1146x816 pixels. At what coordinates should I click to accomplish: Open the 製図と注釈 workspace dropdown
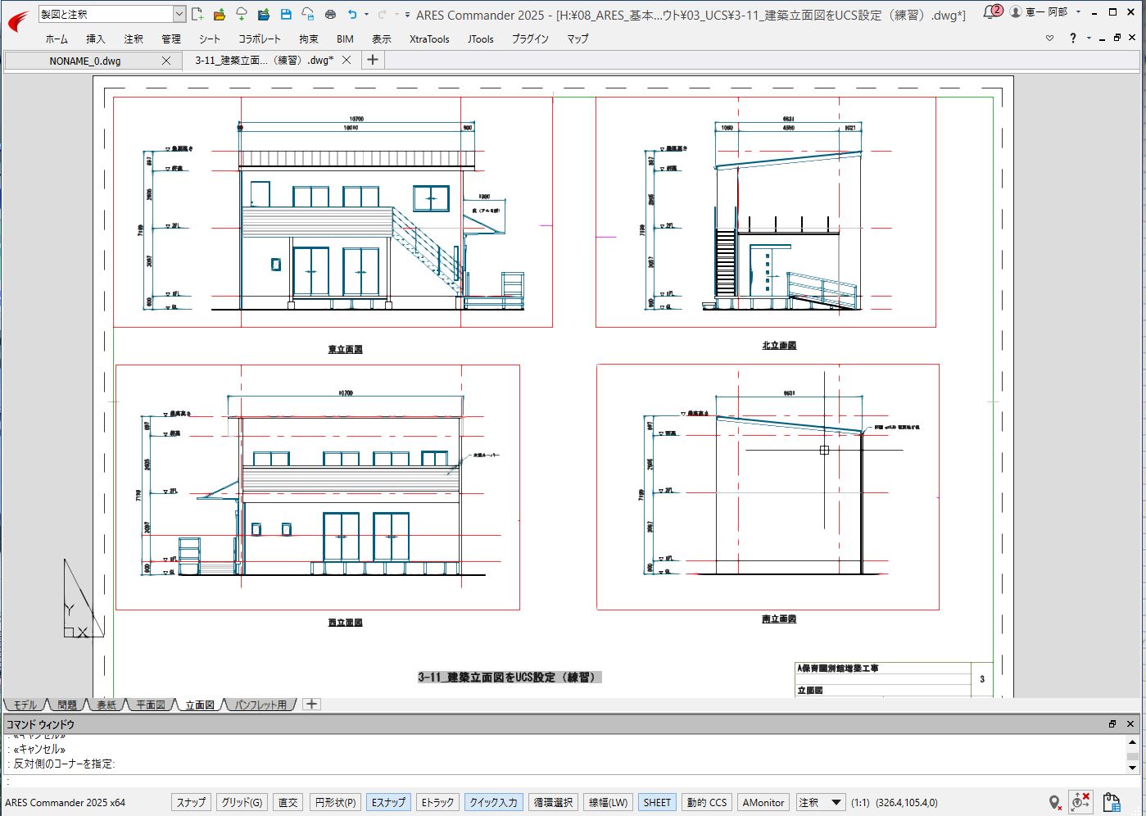pyautogui.click(x=179, y=14)
